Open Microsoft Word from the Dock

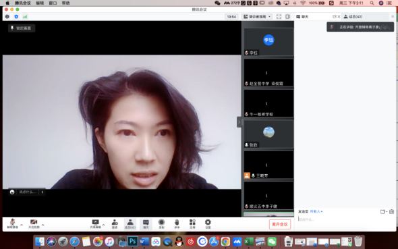point(144,242)
